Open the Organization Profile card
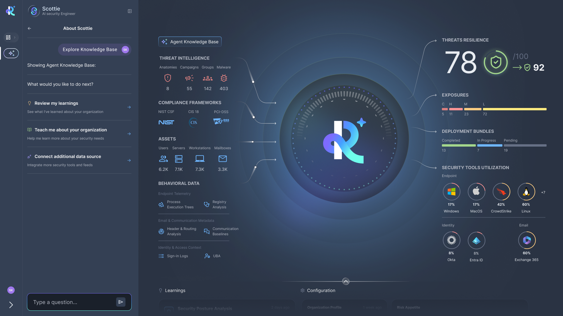 (x=345, y=308)
